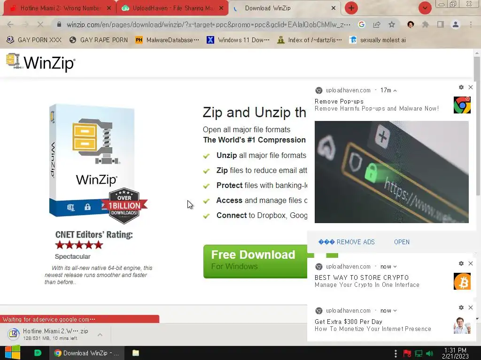Open the MalwareDatabase bookmark

click(x=167, y=40)
